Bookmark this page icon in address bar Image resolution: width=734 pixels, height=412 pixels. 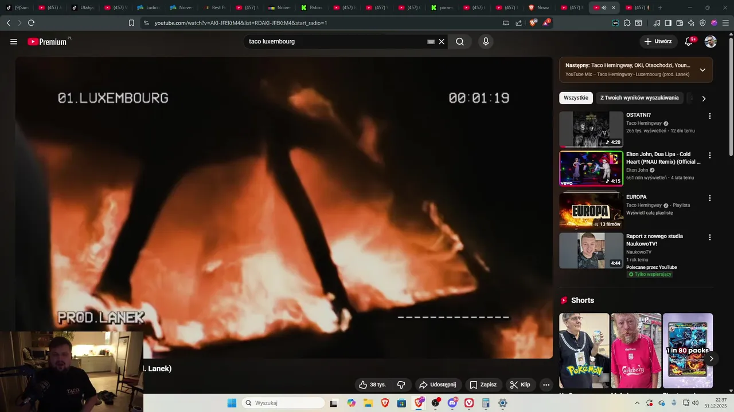[131, 23]
